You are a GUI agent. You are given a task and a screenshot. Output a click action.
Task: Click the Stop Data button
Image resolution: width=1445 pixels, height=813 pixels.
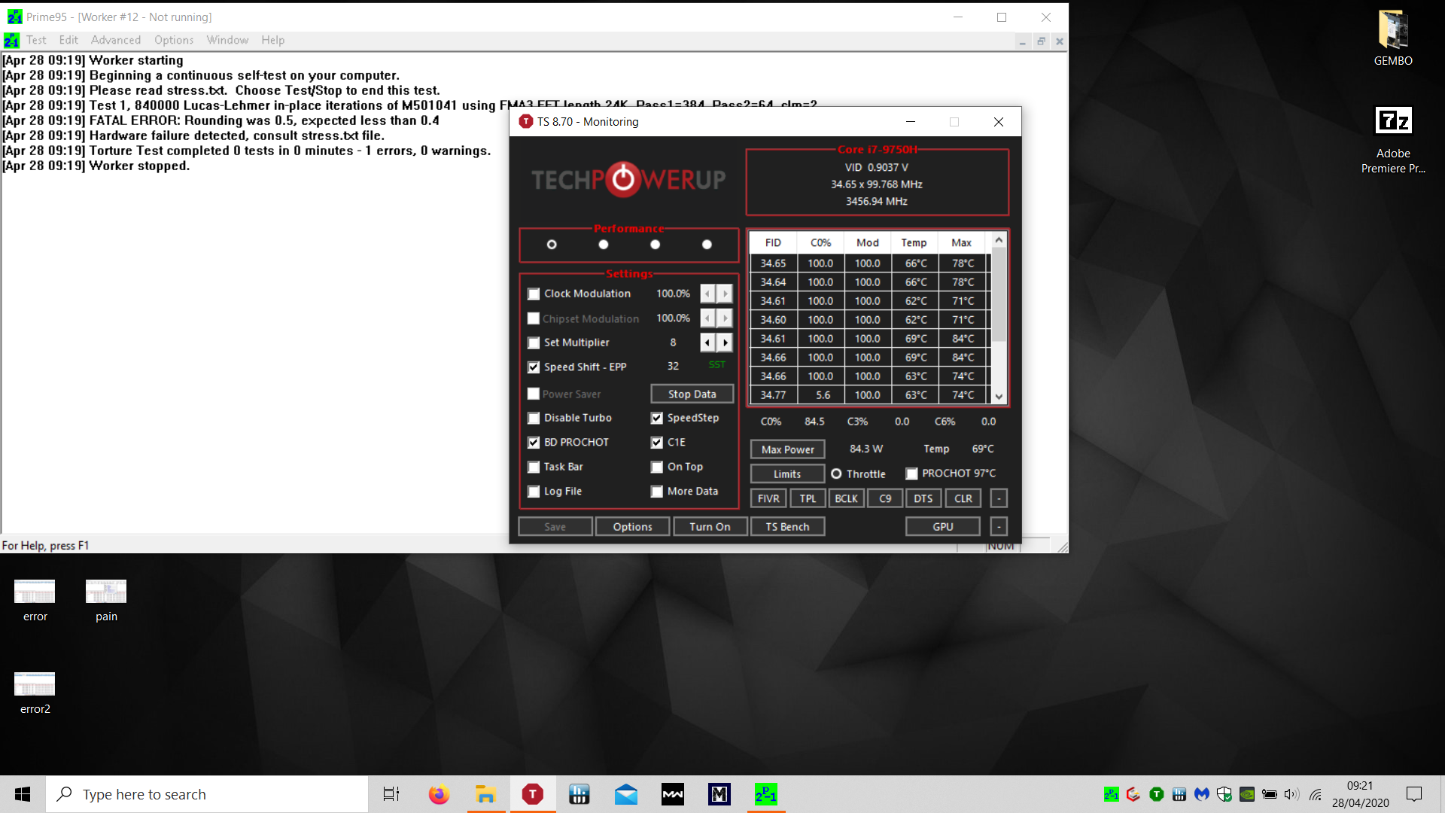[692, 394]
